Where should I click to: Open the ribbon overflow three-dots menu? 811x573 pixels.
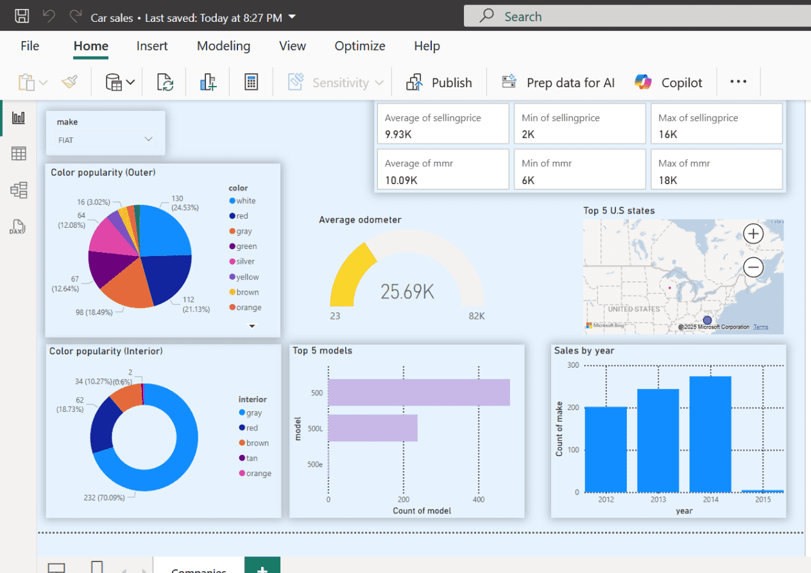(x=738, y=82)
